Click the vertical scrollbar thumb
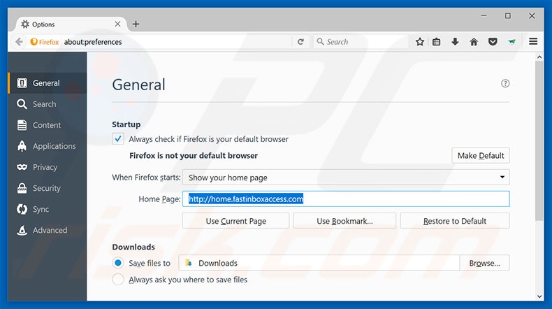Viewport: 552px width, 309px height. click(x=539, y=141)
